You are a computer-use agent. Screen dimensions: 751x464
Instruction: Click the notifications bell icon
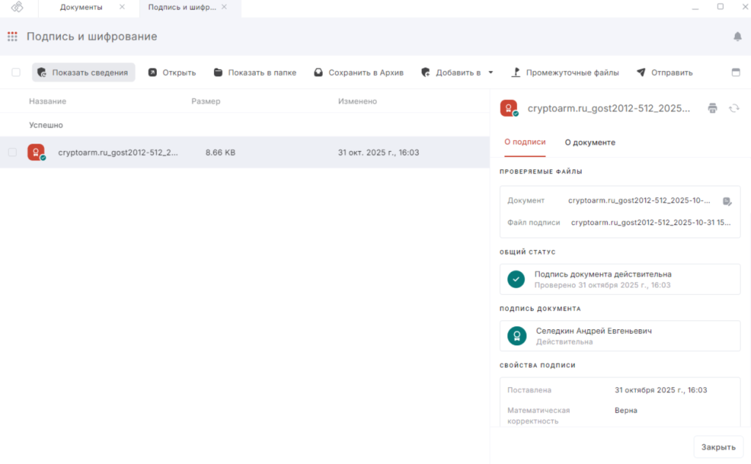pos(737,37)
